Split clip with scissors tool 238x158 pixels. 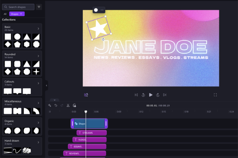[x=68, y=105]
